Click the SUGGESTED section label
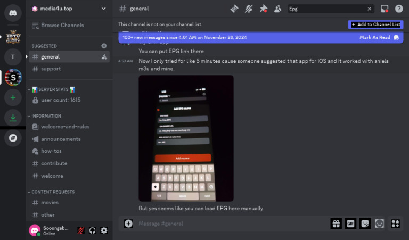The image size is (409, 240). click(x=44, y=46)
